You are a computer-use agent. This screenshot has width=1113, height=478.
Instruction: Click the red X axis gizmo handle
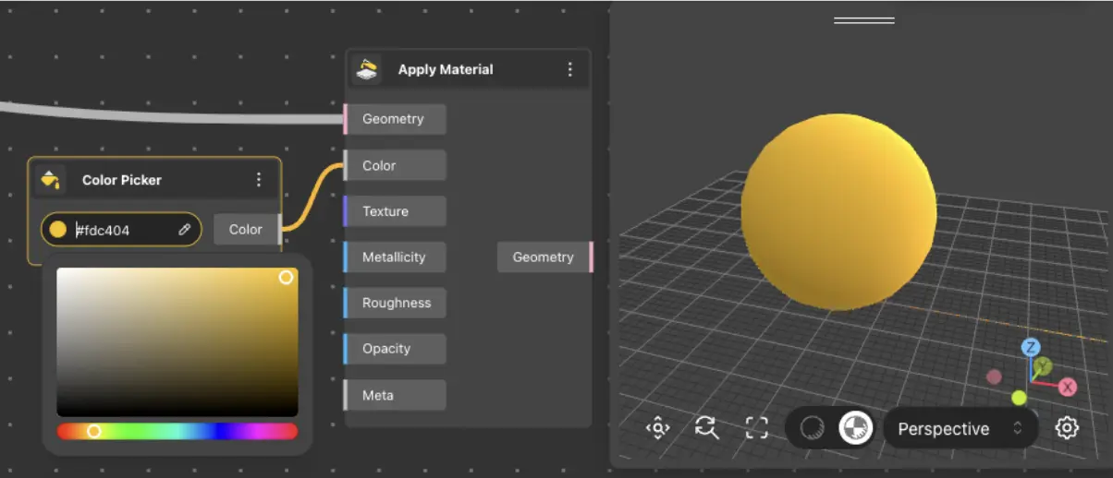point(1067,387)
